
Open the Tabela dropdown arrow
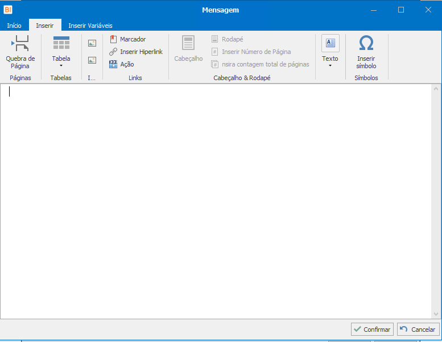coord(61,66)
